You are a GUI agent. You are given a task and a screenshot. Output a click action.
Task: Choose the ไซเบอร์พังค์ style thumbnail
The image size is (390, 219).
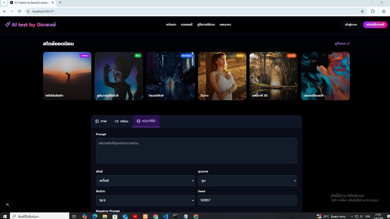click(170, 76)
